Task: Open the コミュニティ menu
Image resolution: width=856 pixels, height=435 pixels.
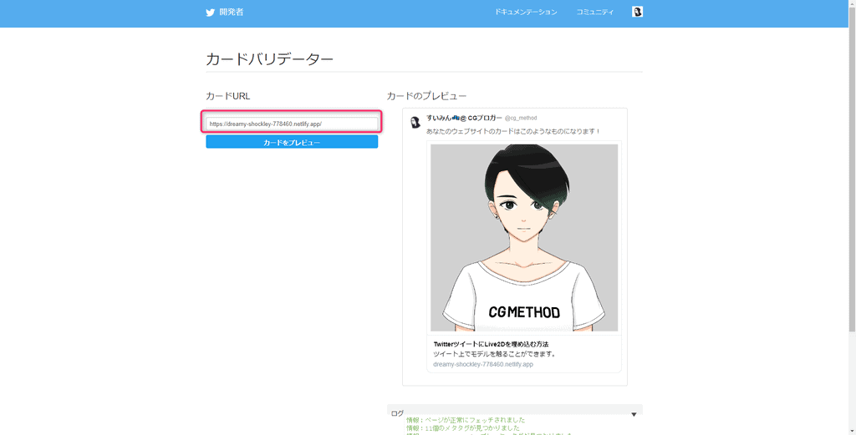Action: (x=594, y=13)
